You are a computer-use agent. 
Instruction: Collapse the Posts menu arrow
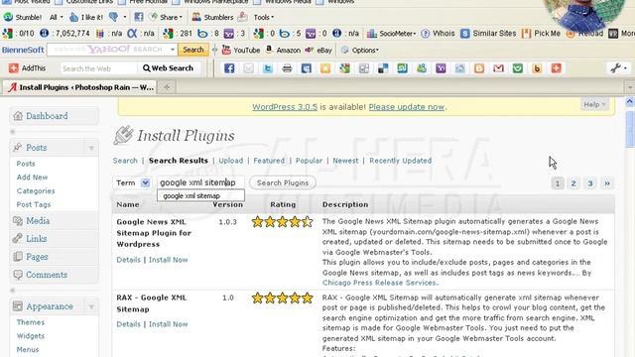coord(91,148)
